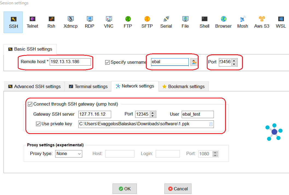The height and width of the screenshot is (195, 289).
Task: Click the username profile icon beside ebal field
Action: click(194, 62)
